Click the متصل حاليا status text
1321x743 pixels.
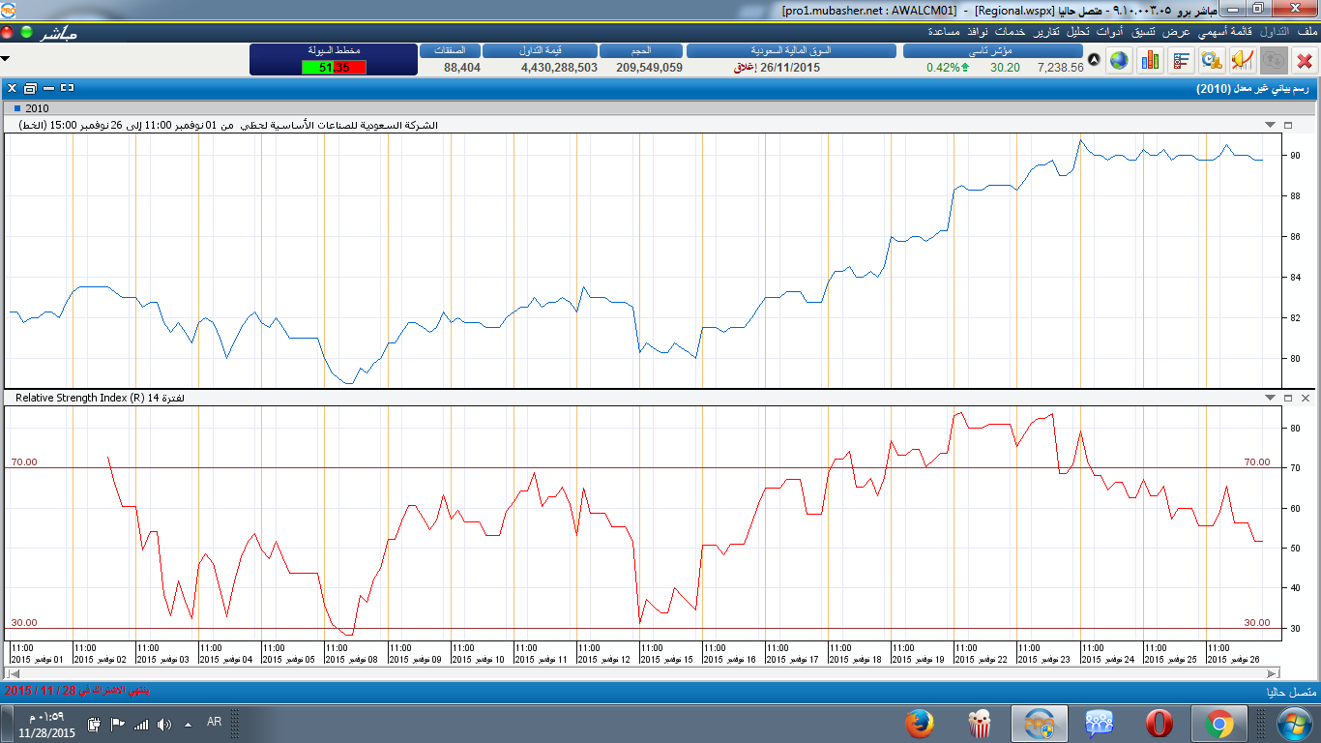click(1291, 693)
